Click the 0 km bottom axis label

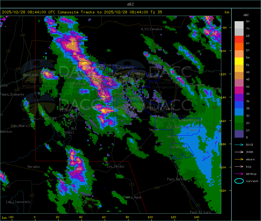(35, 217)
